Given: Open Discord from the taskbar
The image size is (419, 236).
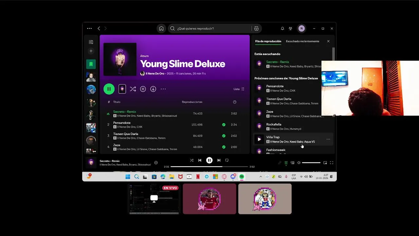Looking at the screenshot, I should (233, 177).
